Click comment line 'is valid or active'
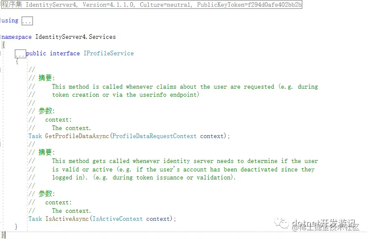Viewport: 367px width, 239px height. (x=183, y=169)
